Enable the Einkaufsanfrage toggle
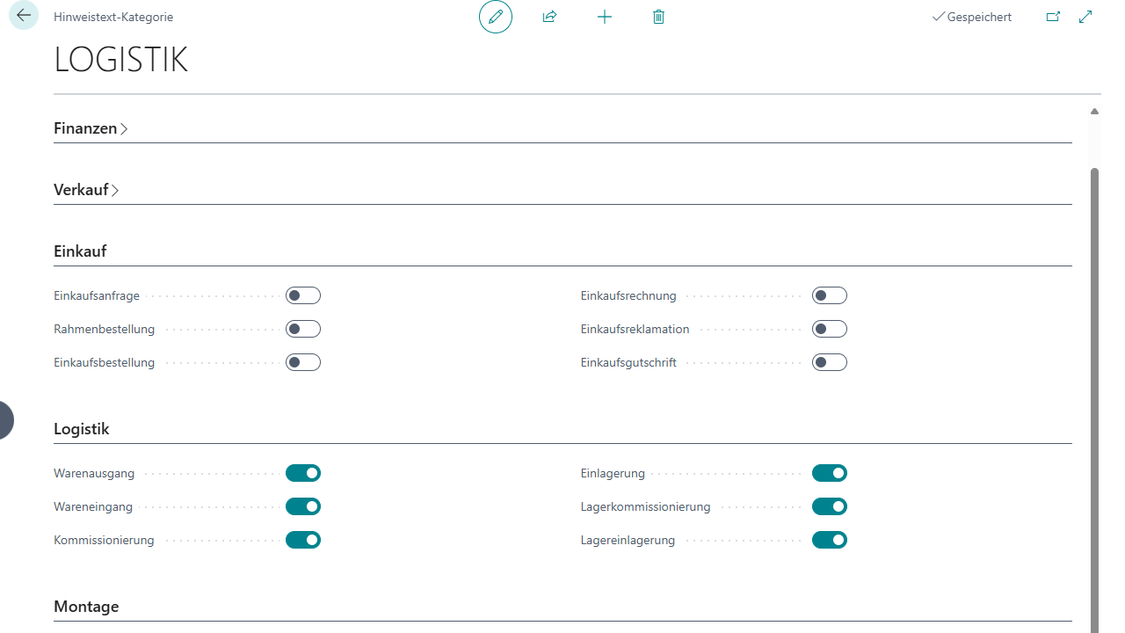Viewport: 1125px width, 633px height. point(303,295)
